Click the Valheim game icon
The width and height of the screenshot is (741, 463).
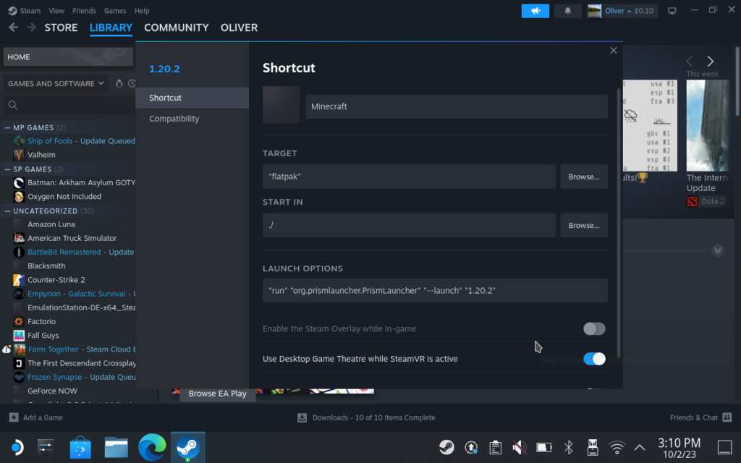tap(19, 155)
